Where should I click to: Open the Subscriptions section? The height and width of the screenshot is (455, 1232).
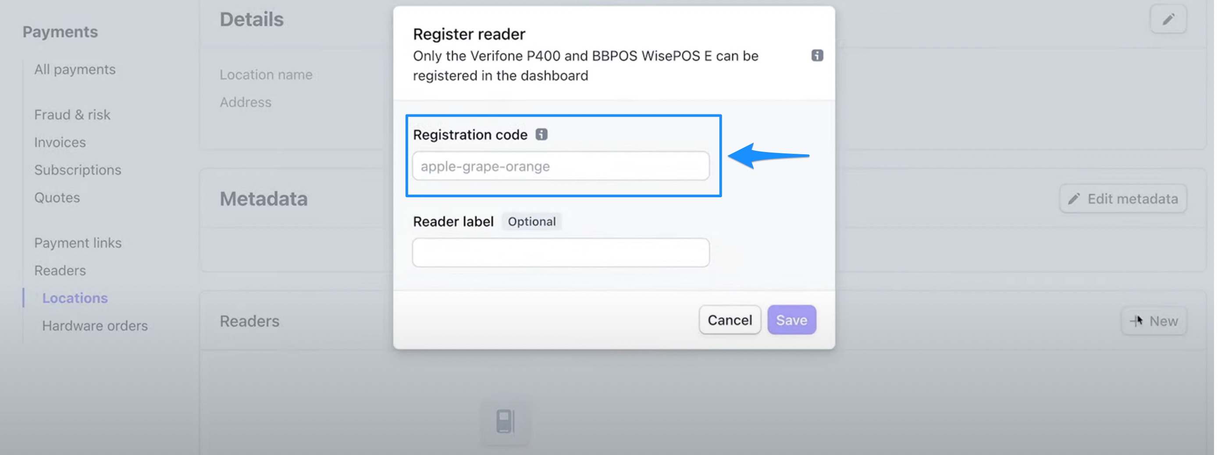[78, 170]
